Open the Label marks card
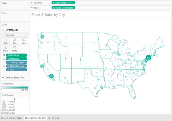This screenshot has height=121, width=172. (x=24, y=41)
